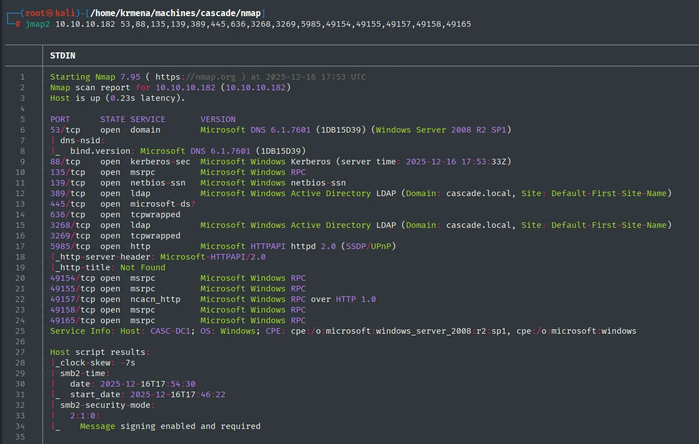Click the date value 2025-12-16T17:54:30
699x444 pixels.
point(148,384)
